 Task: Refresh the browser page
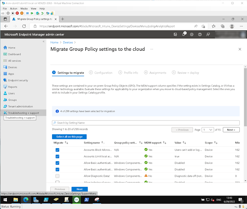[24, 26]
